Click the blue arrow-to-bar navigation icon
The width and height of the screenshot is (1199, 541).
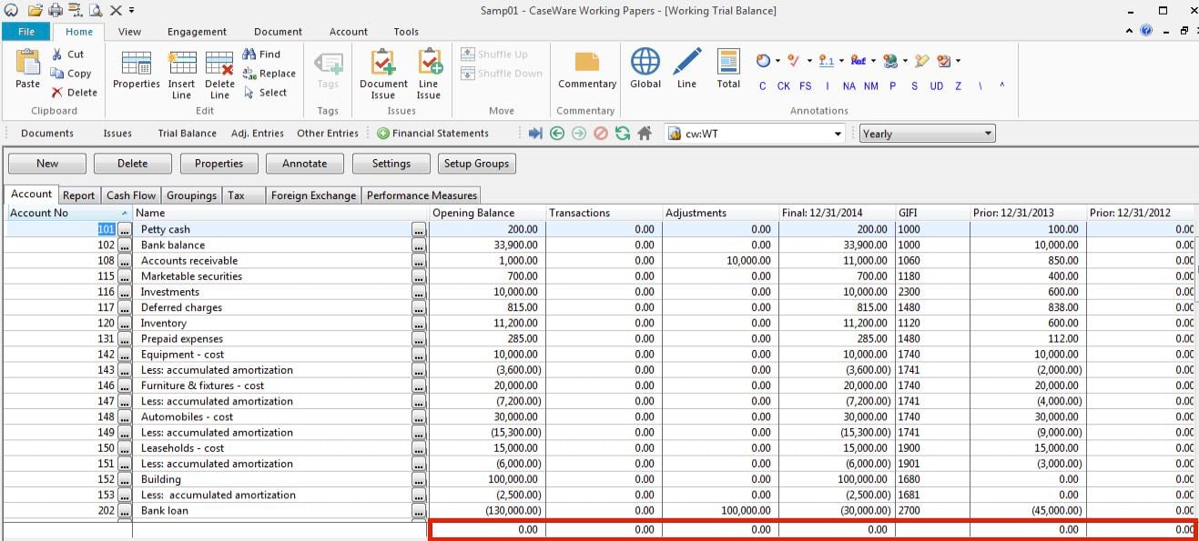pyautogui.click(x=535, y=133)
